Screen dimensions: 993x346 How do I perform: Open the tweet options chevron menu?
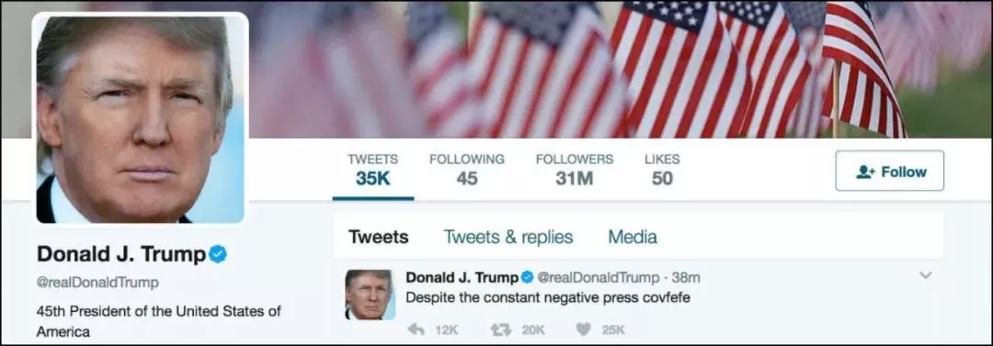925,275
